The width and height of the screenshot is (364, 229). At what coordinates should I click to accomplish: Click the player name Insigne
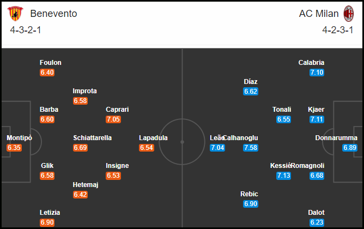point(117,166)
